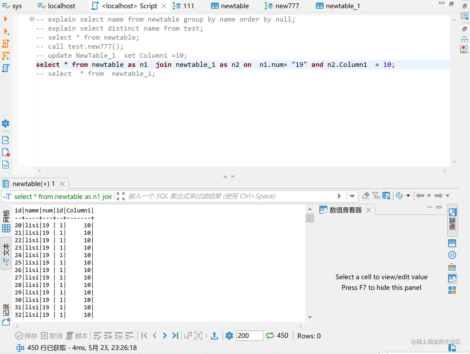This screenshot has width=470, height=354.
Task: Toggle the 记录 record mode
Action: pos(6,314)
